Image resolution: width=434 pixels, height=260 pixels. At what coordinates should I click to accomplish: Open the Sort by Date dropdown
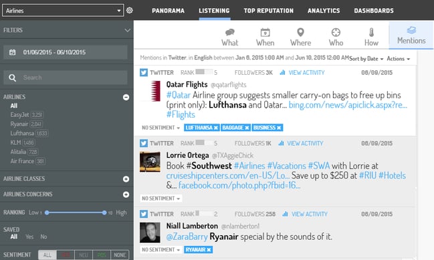(366, 59)
